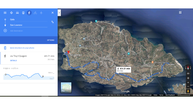Open the hamburger main menu
The image size is (193, 105).
pyautogui.click(x=5, y=13)
